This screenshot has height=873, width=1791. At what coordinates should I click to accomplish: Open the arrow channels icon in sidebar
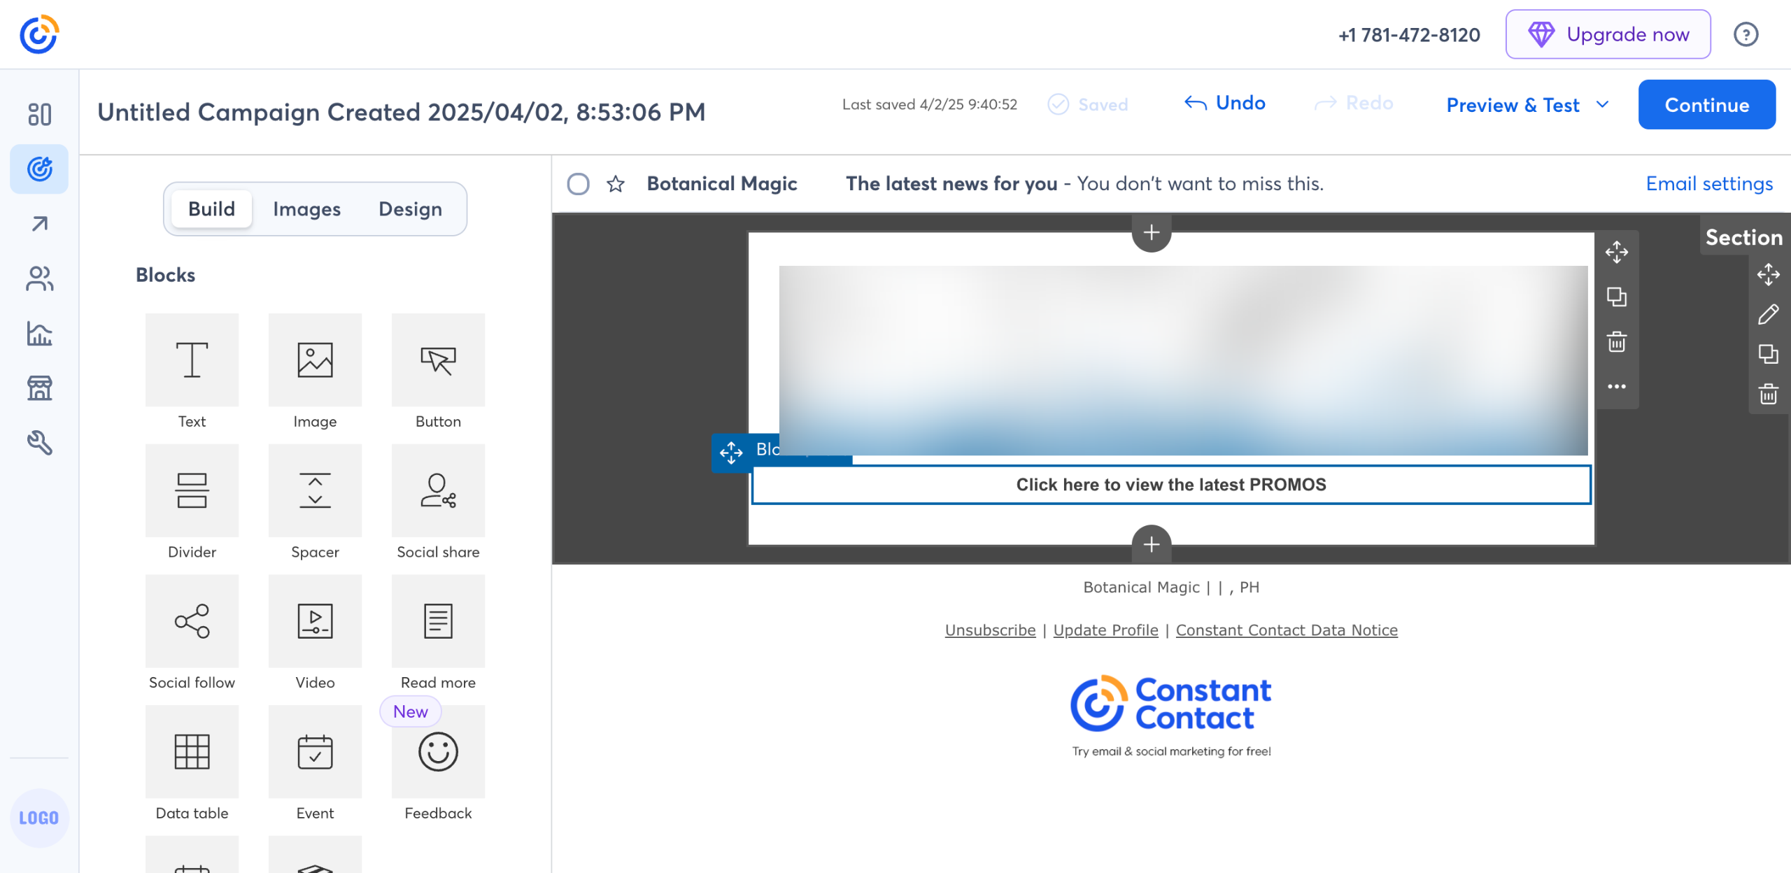click(39, 224)
